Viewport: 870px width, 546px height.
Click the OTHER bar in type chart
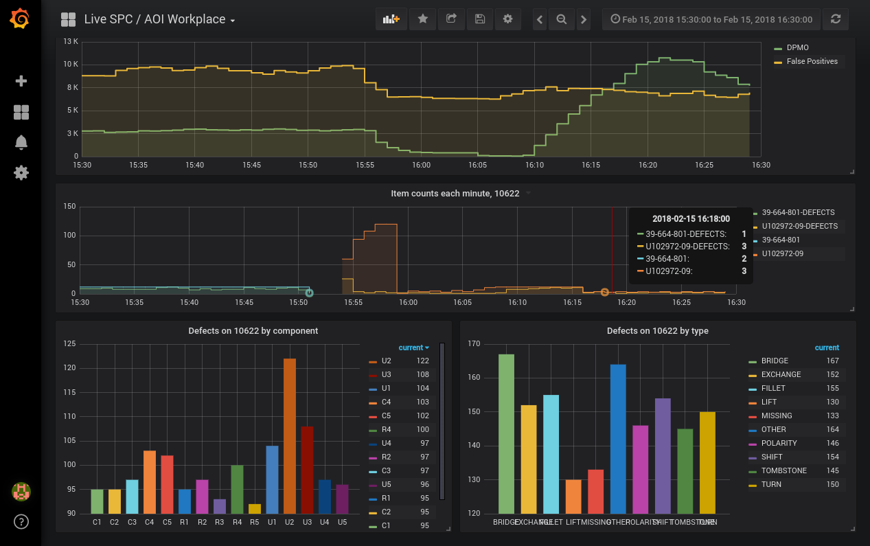(618, 439)
